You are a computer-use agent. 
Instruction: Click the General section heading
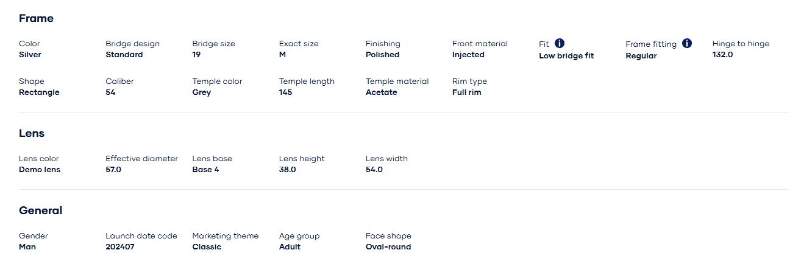point(40,210)
